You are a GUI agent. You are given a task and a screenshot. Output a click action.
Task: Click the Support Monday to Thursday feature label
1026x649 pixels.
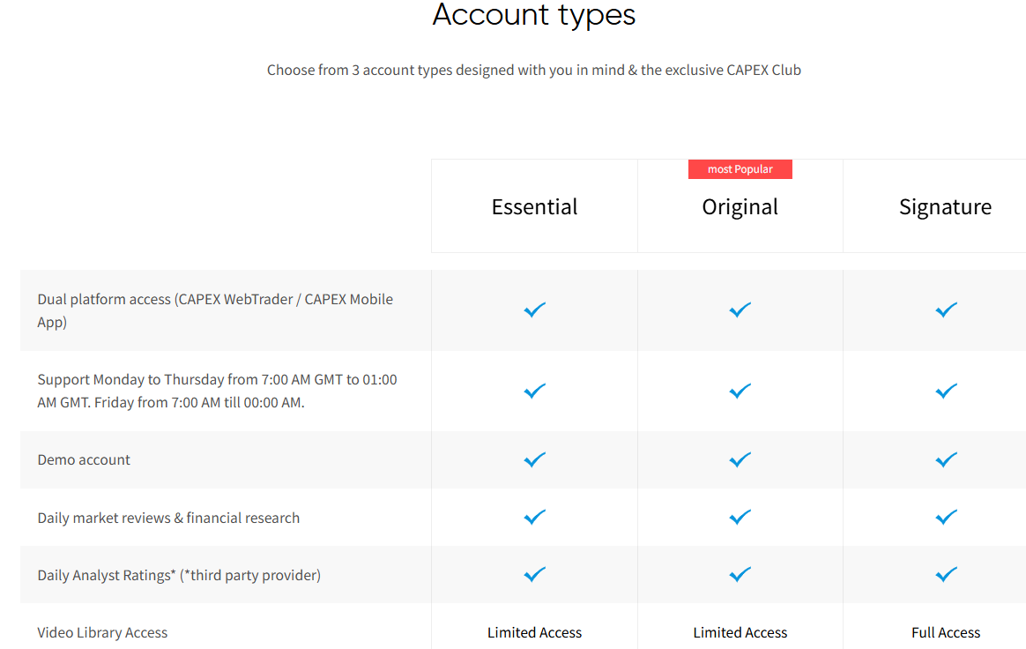pos(217,391)
